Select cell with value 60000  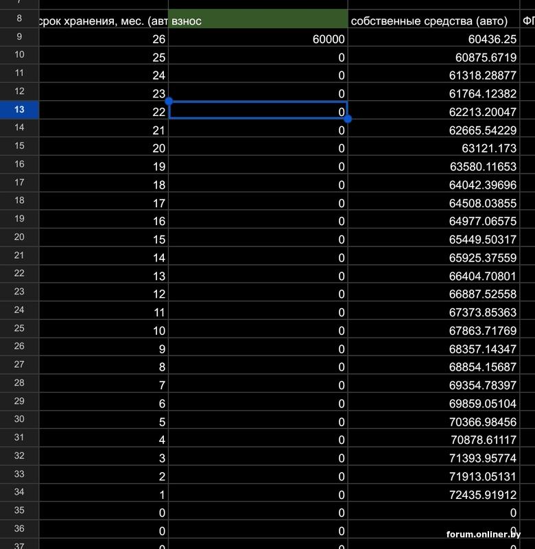point(258,37)
